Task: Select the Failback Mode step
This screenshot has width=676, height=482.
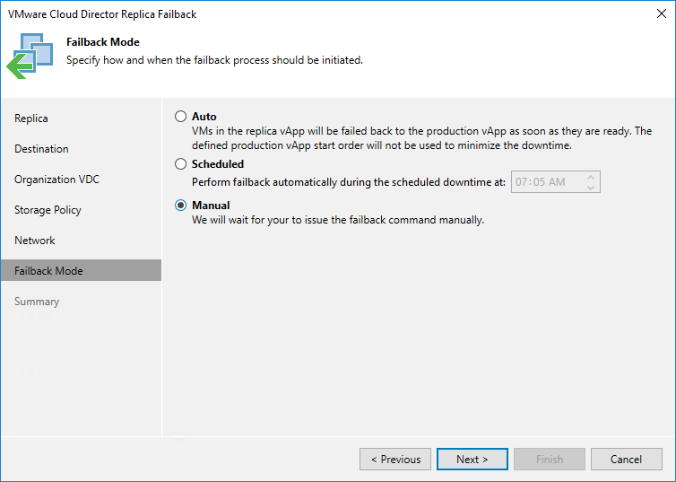Action: (81, 270)
